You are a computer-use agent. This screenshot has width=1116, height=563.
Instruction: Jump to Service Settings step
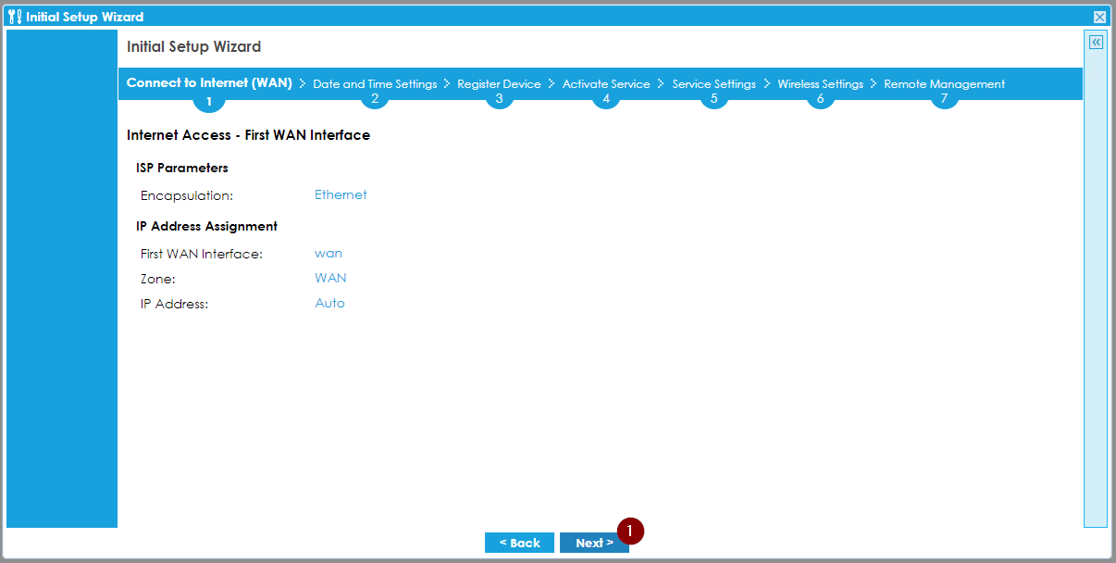[x=713, y=83]
